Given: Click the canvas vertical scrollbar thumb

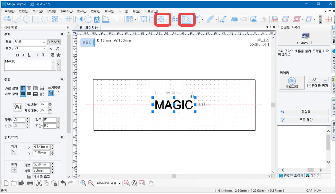Looking at the screenshot, I should coord(273,105).
